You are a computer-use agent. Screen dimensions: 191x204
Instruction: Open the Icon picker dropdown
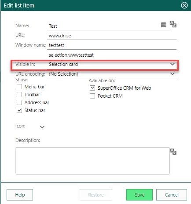pyautogui.click(x=42, y=127)
